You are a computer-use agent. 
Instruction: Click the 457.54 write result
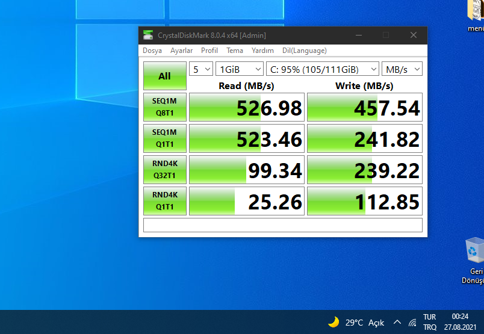[x=365, y=107]
